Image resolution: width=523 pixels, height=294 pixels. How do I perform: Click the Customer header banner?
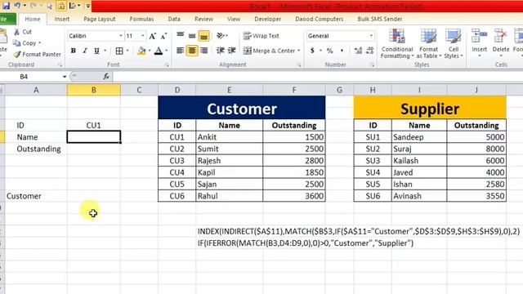tap(242, 108)
